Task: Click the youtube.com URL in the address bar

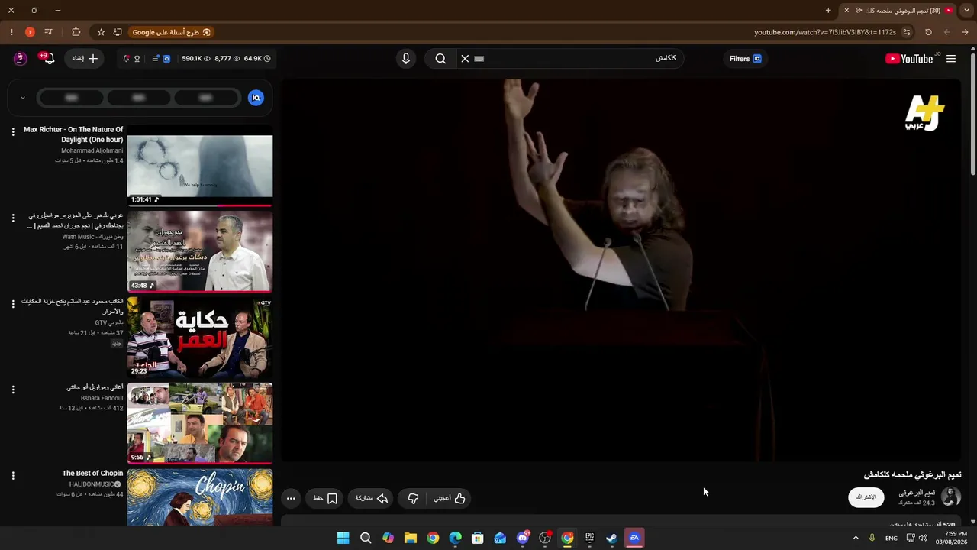Action: 825,32
